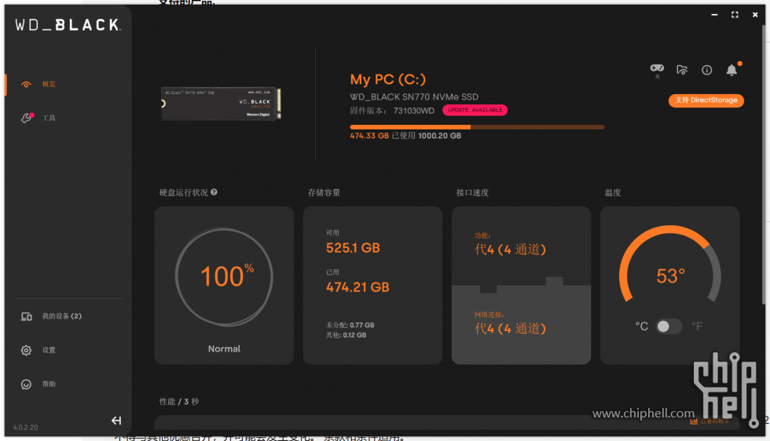
Task: Click the 网络连接 代4 (4 通道) value
Action: tap(510, 328)
